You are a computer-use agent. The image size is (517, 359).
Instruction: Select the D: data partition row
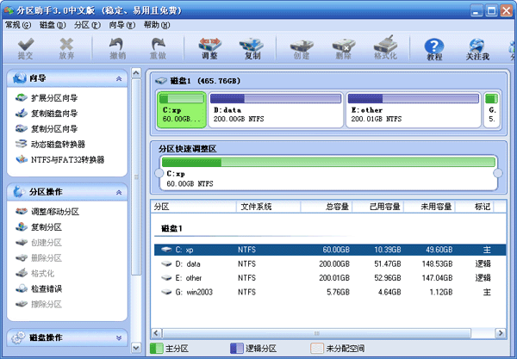coord(327,263)
